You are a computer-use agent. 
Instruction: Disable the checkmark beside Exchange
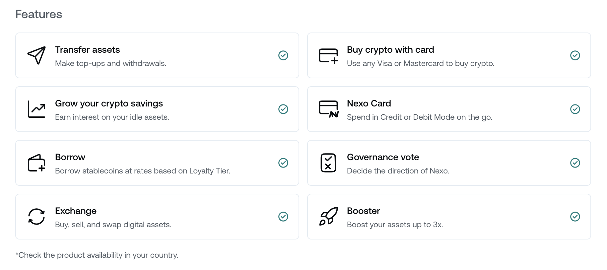click(283, 217)
